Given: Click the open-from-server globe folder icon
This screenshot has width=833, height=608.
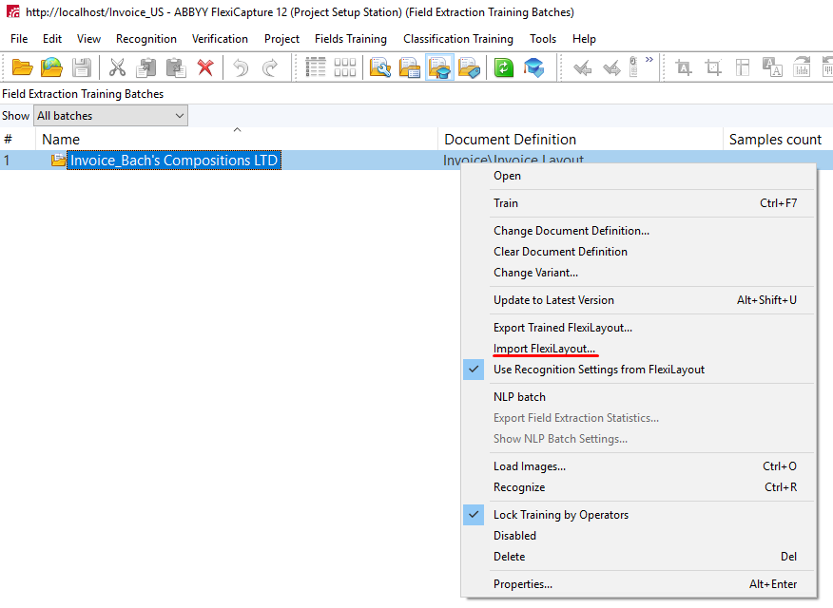Looking at the screenshot, I should tap(51, 67).
